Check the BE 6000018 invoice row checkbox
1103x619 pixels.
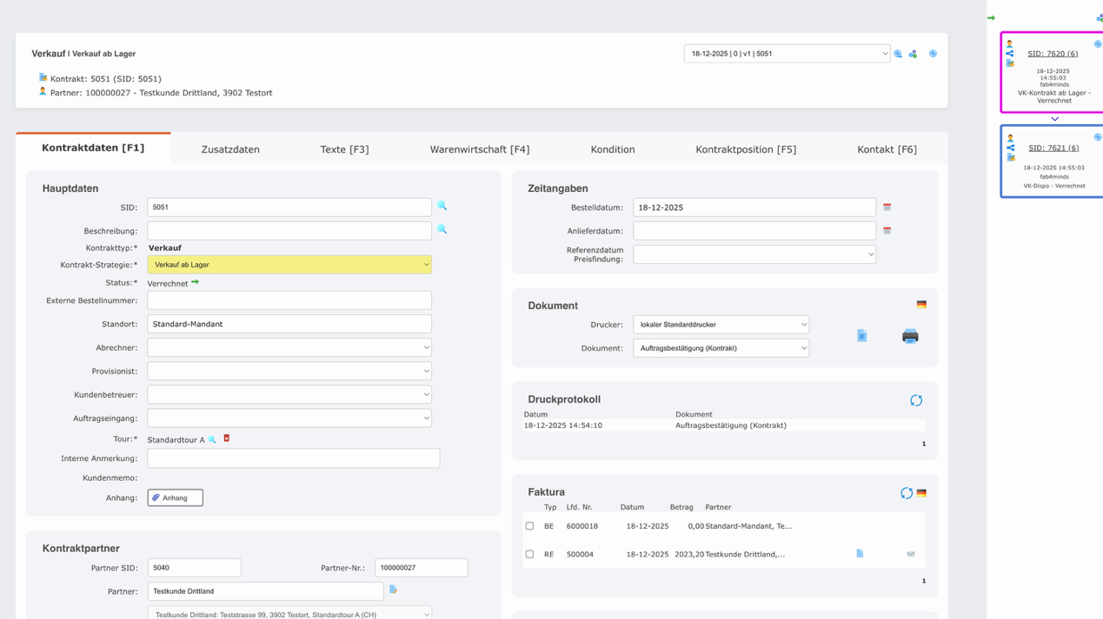(529, 526)
